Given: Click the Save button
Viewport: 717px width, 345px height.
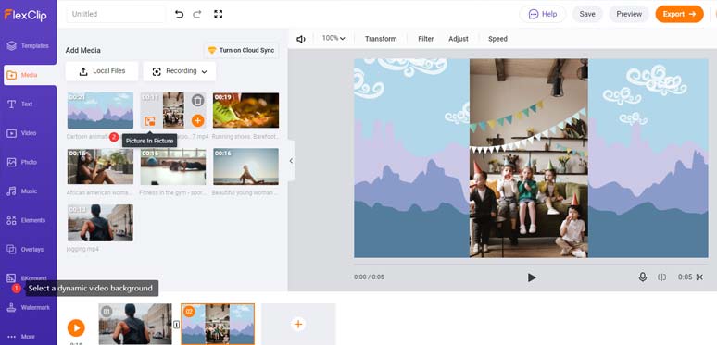Looking at the screenshot, I should point(587,14).
